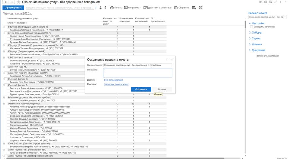
Task: Click the % продленных column header
Action: click(x=158, y=20)
